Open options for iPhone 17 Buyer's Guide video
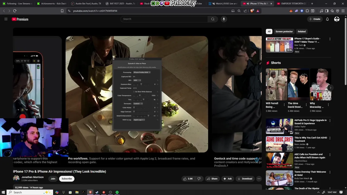The width and height of the screenshot is (347, 195). pos(330,39)
